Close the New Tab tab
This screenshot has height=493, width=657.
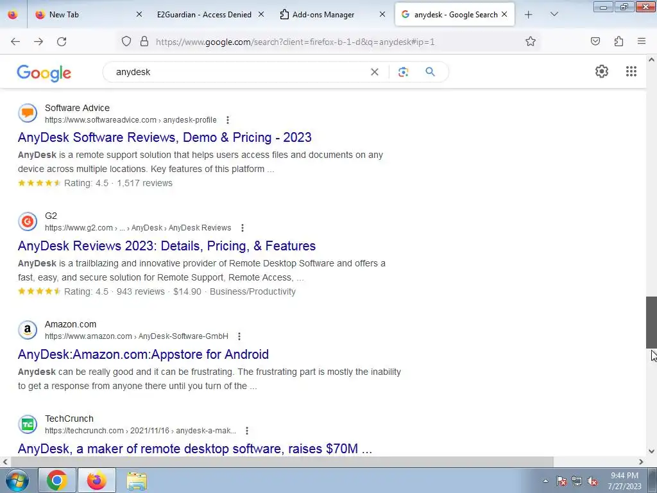[139, 14]
